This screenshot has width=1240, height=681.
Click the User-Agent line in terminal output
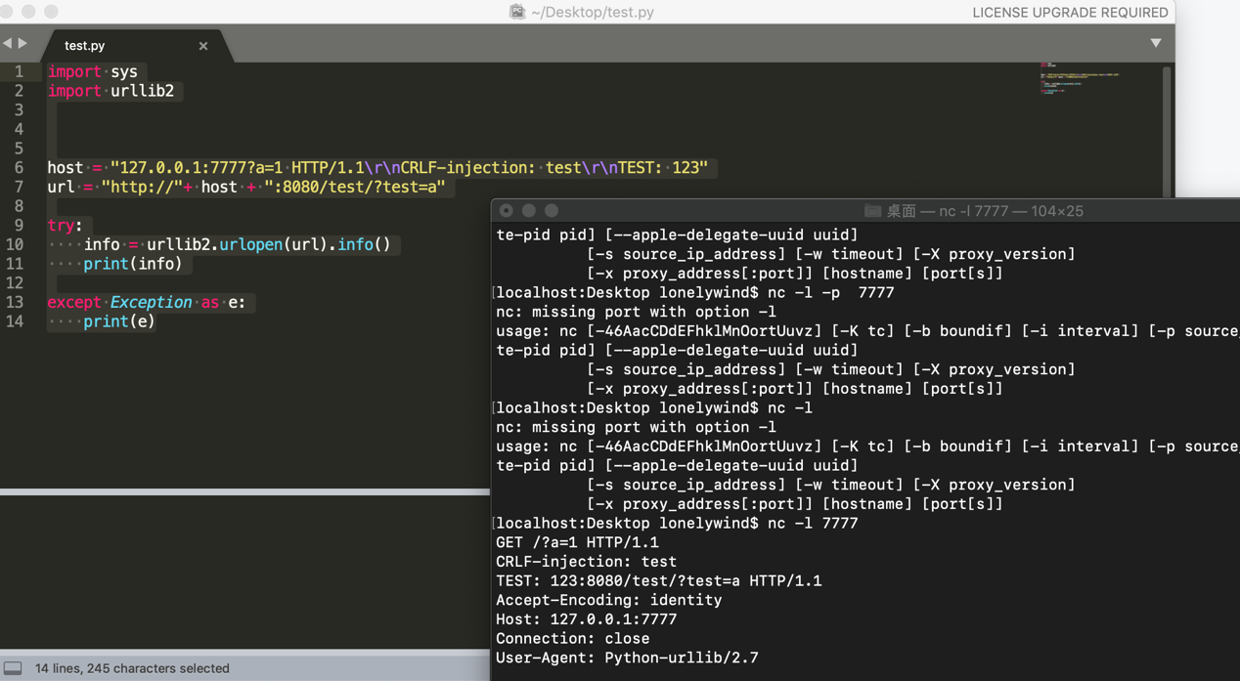pos(627,658)
